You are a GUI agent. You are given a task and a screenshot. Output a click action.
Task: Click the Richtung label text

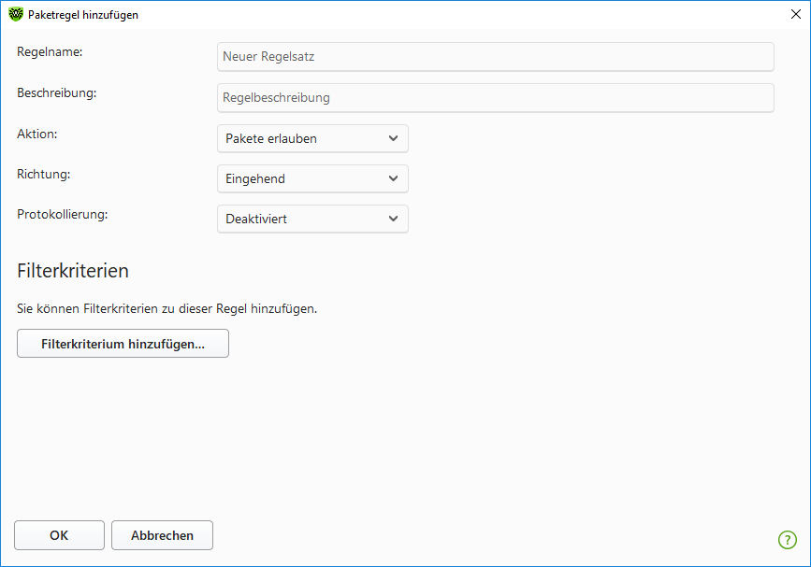(44, 174)
